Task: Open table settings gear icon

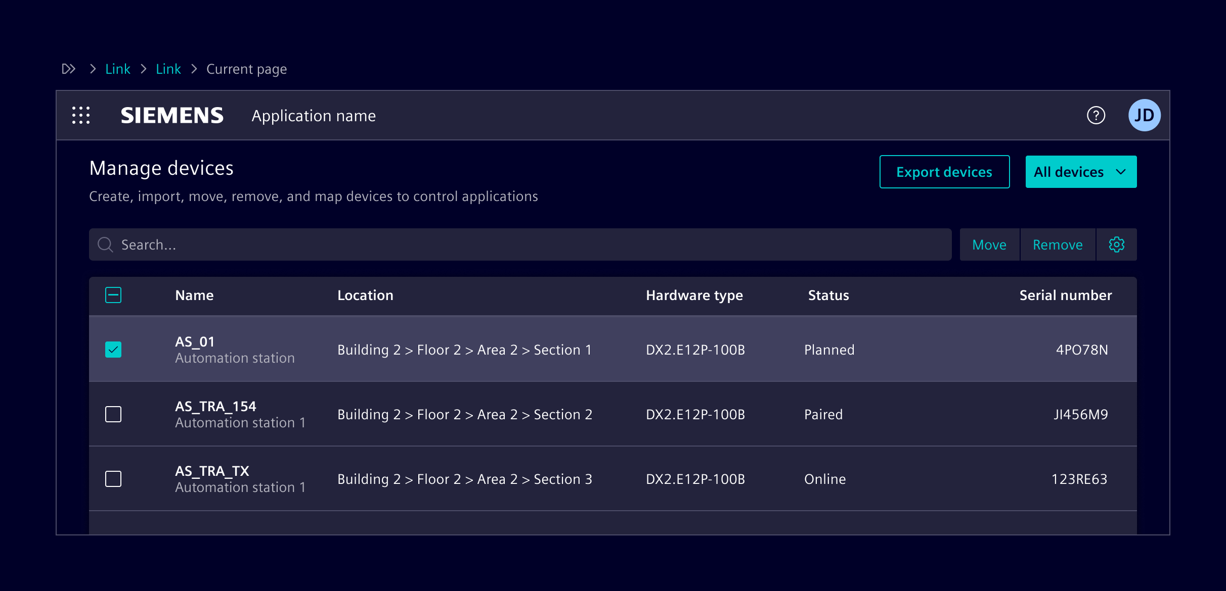Action: coord(1116,244)
